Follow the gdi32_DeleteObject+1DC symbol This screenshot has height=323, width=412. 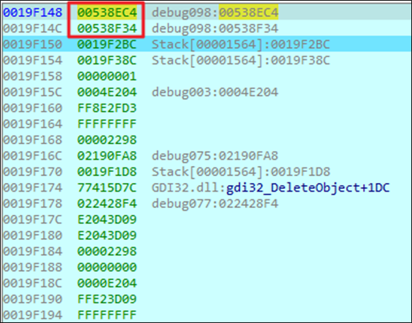coord(308,188)
